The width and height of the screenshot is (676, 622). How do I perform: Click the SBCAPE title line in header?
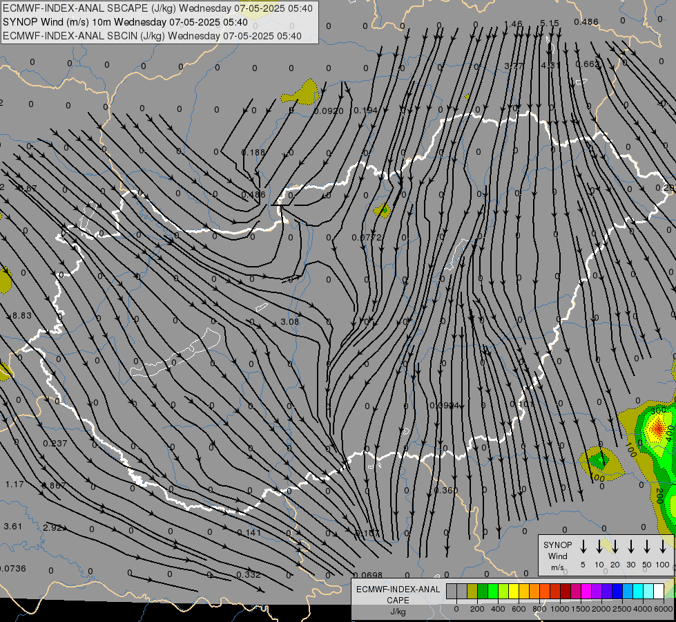tap(158, 8)
